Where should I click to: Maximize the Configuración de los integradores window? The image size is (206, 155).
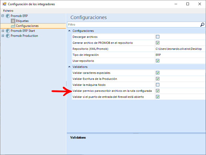click(x=188, y=4)
